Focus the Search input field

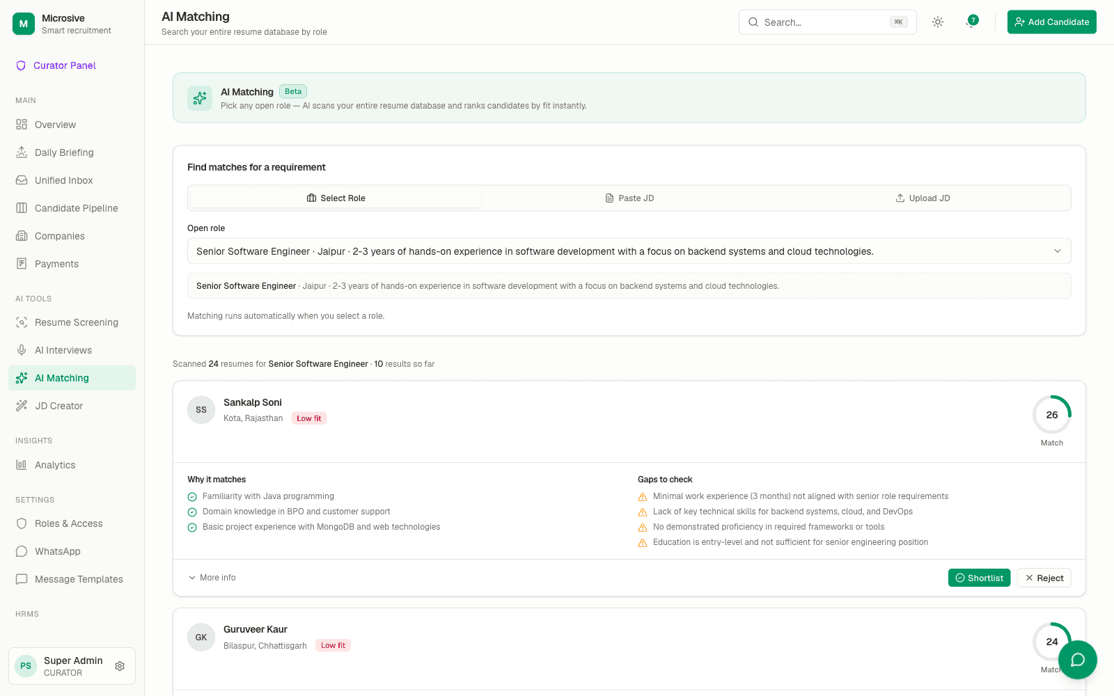827,22
